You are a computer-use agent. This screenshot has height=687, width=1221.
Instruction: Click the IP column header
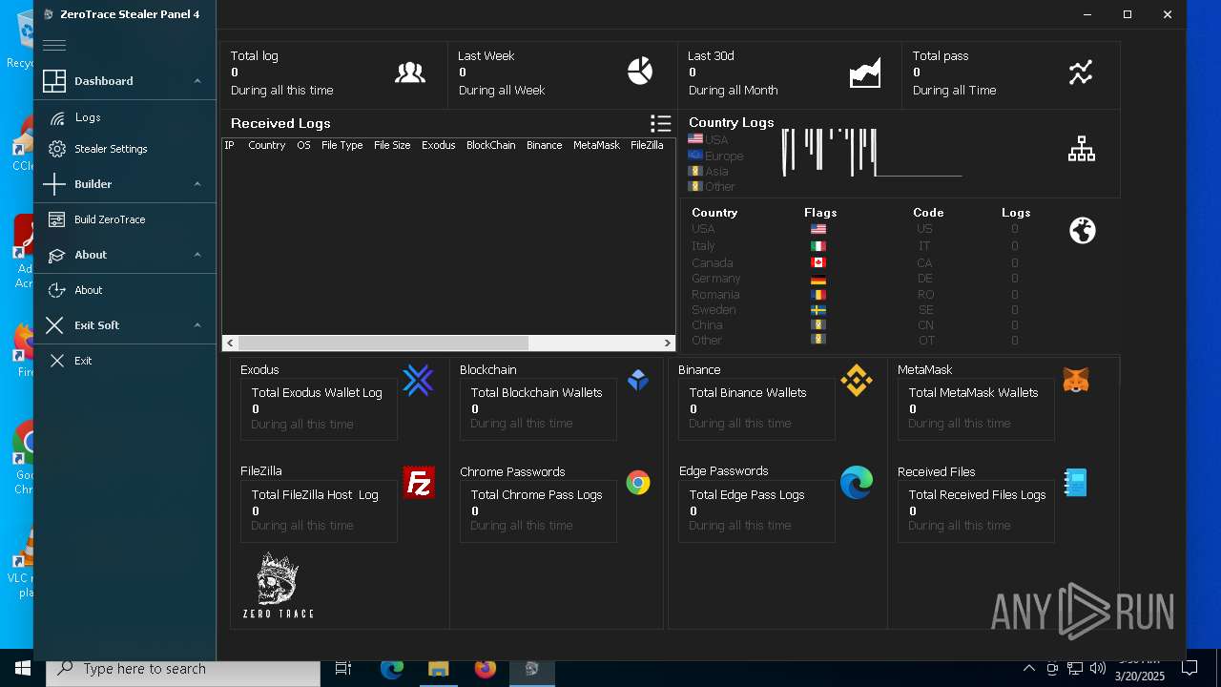tap(229, 145)
